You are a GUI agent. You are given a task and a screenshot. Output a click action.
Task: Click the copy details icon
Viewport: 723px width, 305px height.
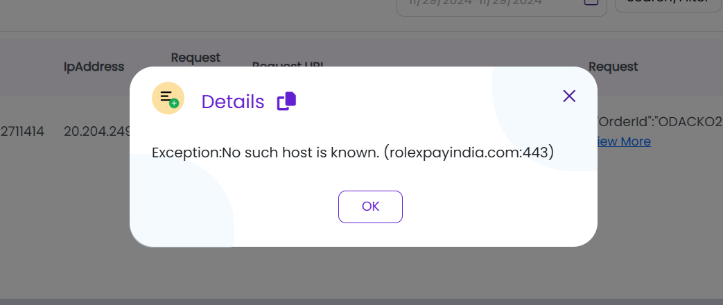click(x=286, y=101)
